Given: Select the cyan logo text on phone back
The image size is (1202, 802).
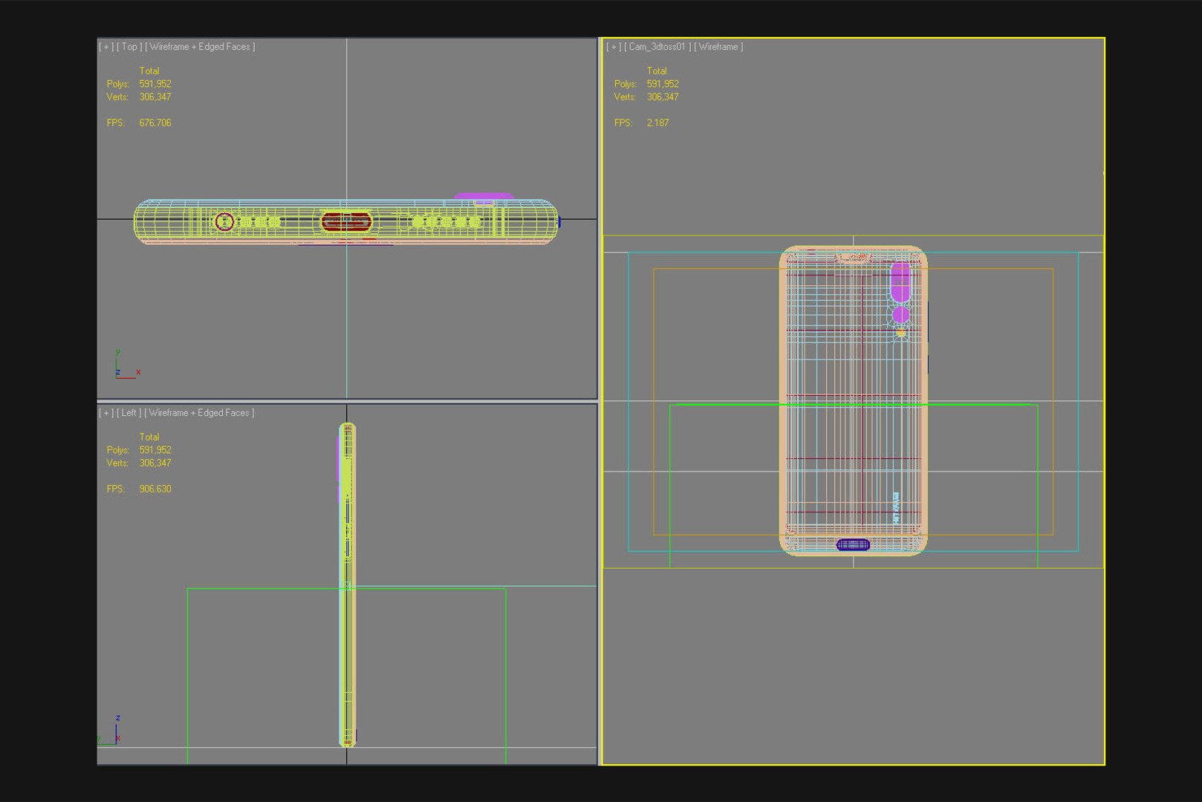Looking at the screenshot, I should 896,507.
